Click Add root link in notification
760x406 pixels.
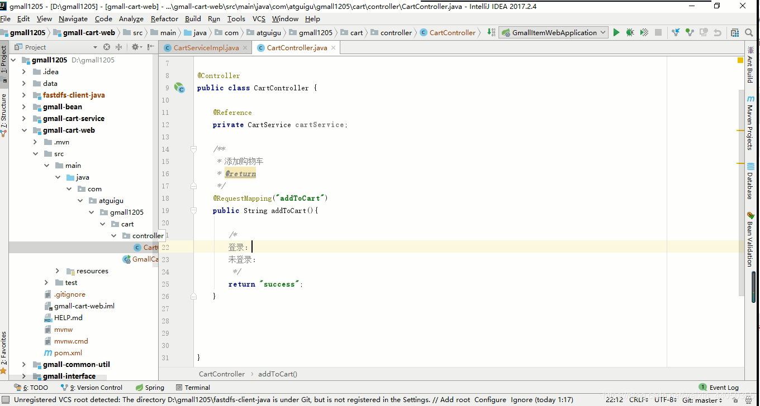click(x=455, y=399)
